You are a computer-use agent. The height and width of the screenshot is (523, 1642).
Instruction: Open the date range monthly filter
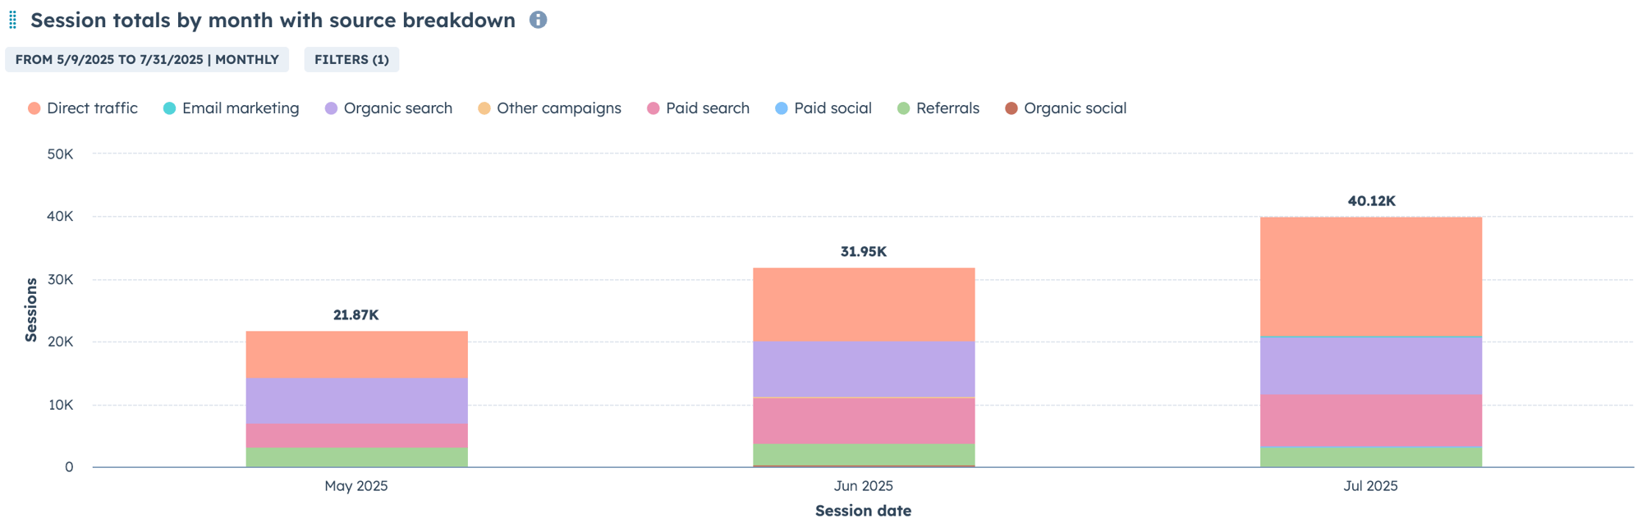[x=147, y=59]
